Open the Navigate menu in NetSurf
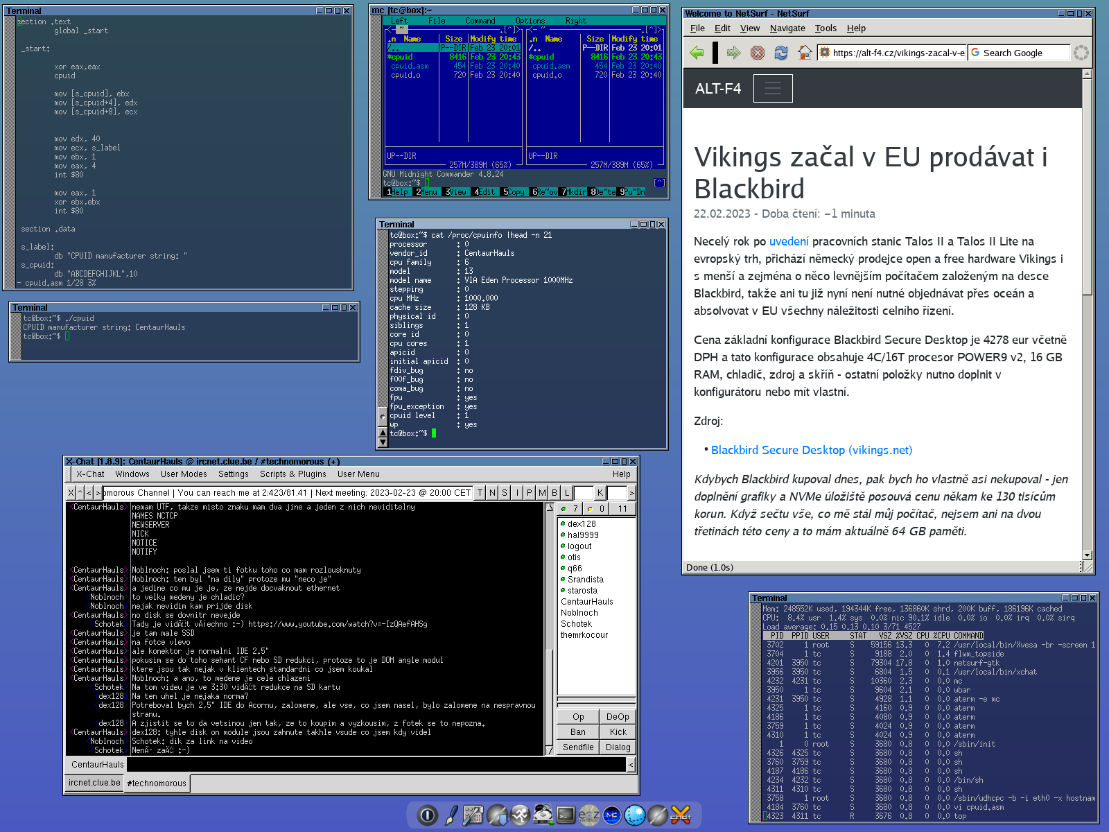The image size is (1109, 832). 787,28
